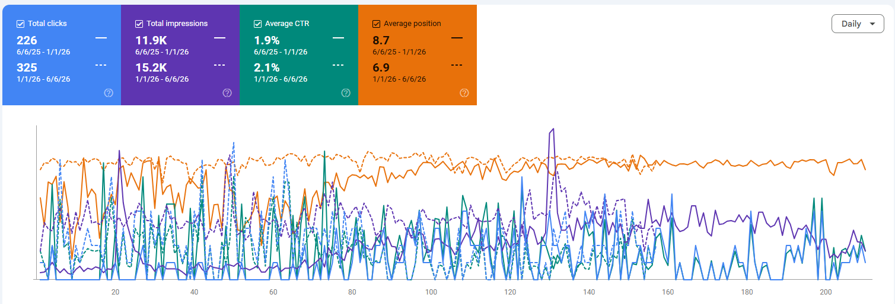Uncheck the Total clicks checkbox
The width and height of the screenshot is (895, 304).
21,24
